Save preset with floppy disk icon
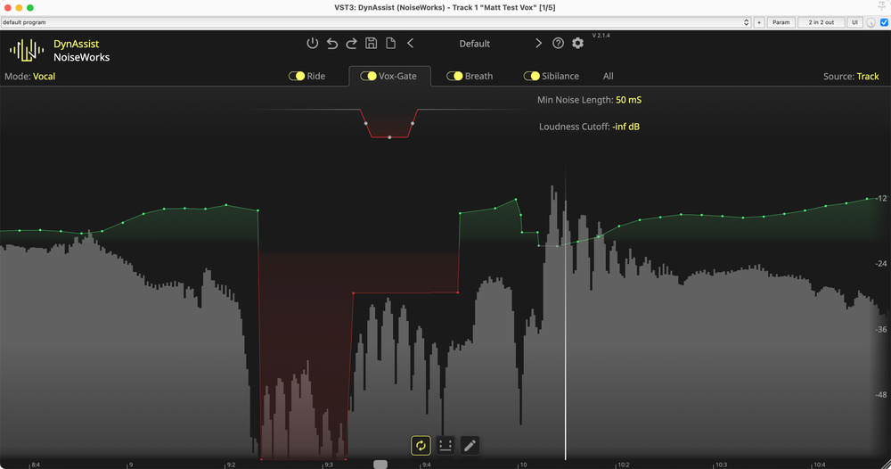891x469 pixels. [371, 44]
